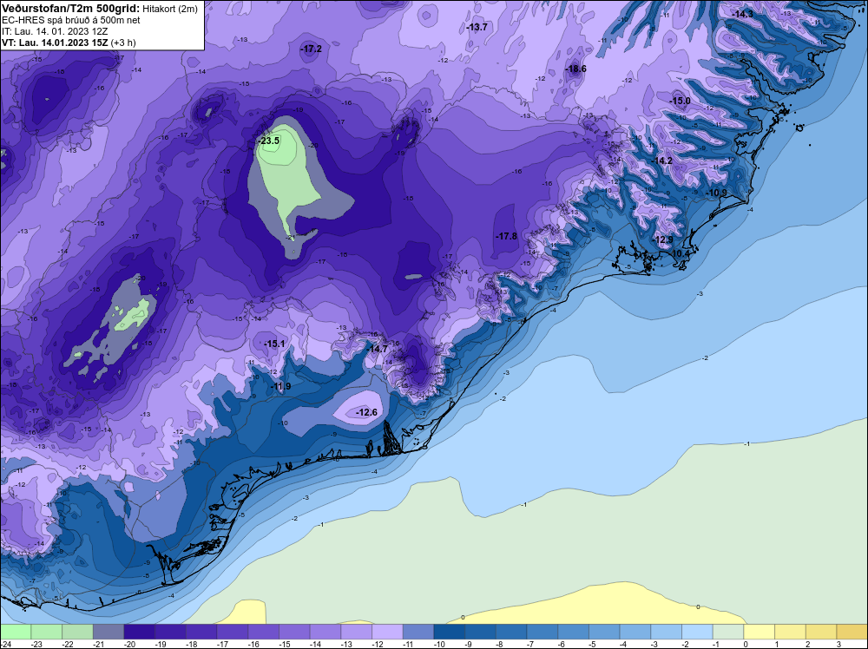Select the -11.9 temperature label

point(280,386)
